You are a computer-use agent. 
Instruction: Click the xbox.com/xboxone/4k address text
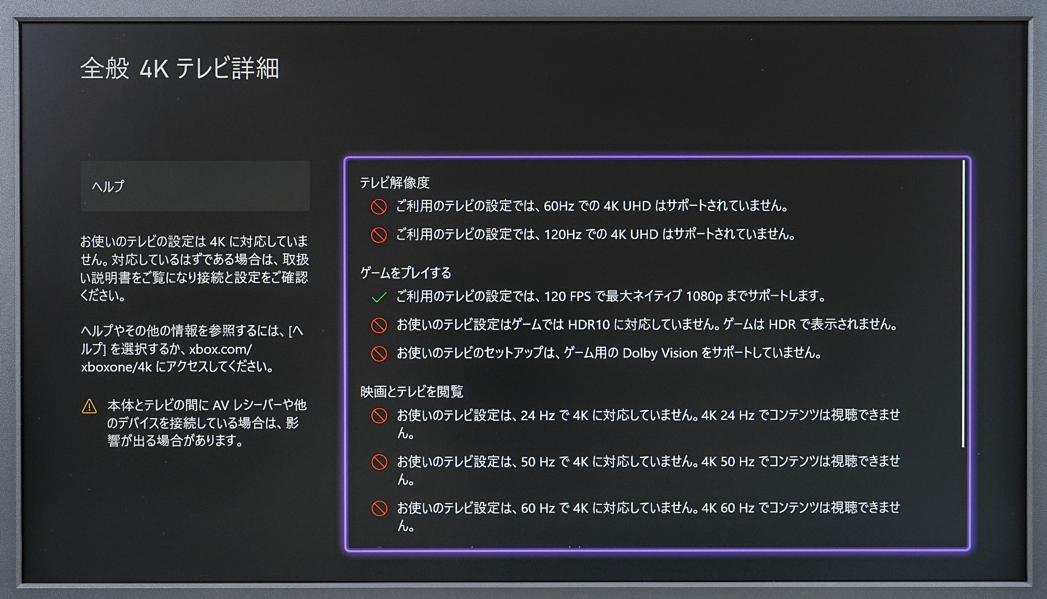point(220,349)
